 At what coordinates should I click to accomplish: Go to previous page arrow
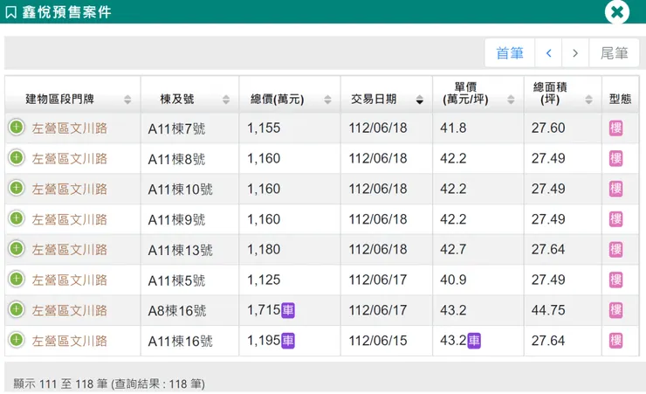[548, 53]
